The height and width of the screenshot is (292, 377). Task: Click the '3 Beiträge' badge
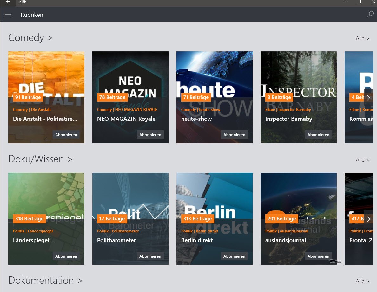tap(279, 97)
